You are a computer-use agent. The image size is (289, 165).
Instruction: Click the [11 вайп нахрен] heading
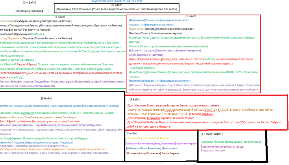click(x=212, y=134)
